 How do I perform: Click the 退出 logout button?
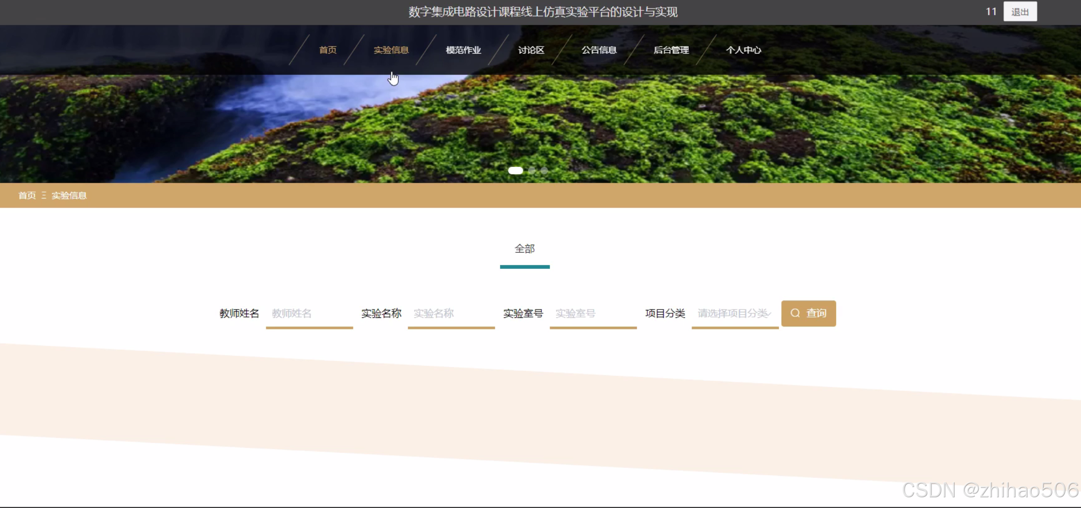pyautogui.click(x=1019, y=12)
